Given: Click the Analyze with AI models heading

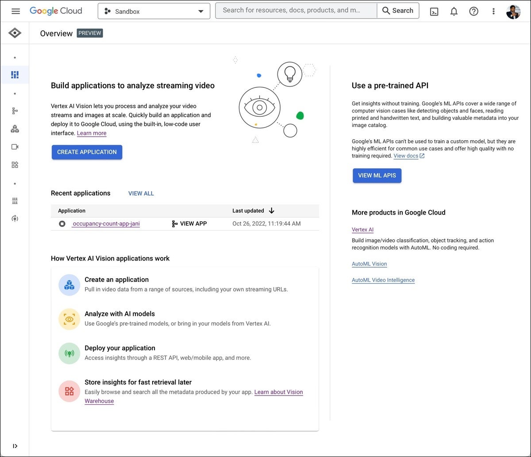Looking at the screenshot, I should coord(120,314).
